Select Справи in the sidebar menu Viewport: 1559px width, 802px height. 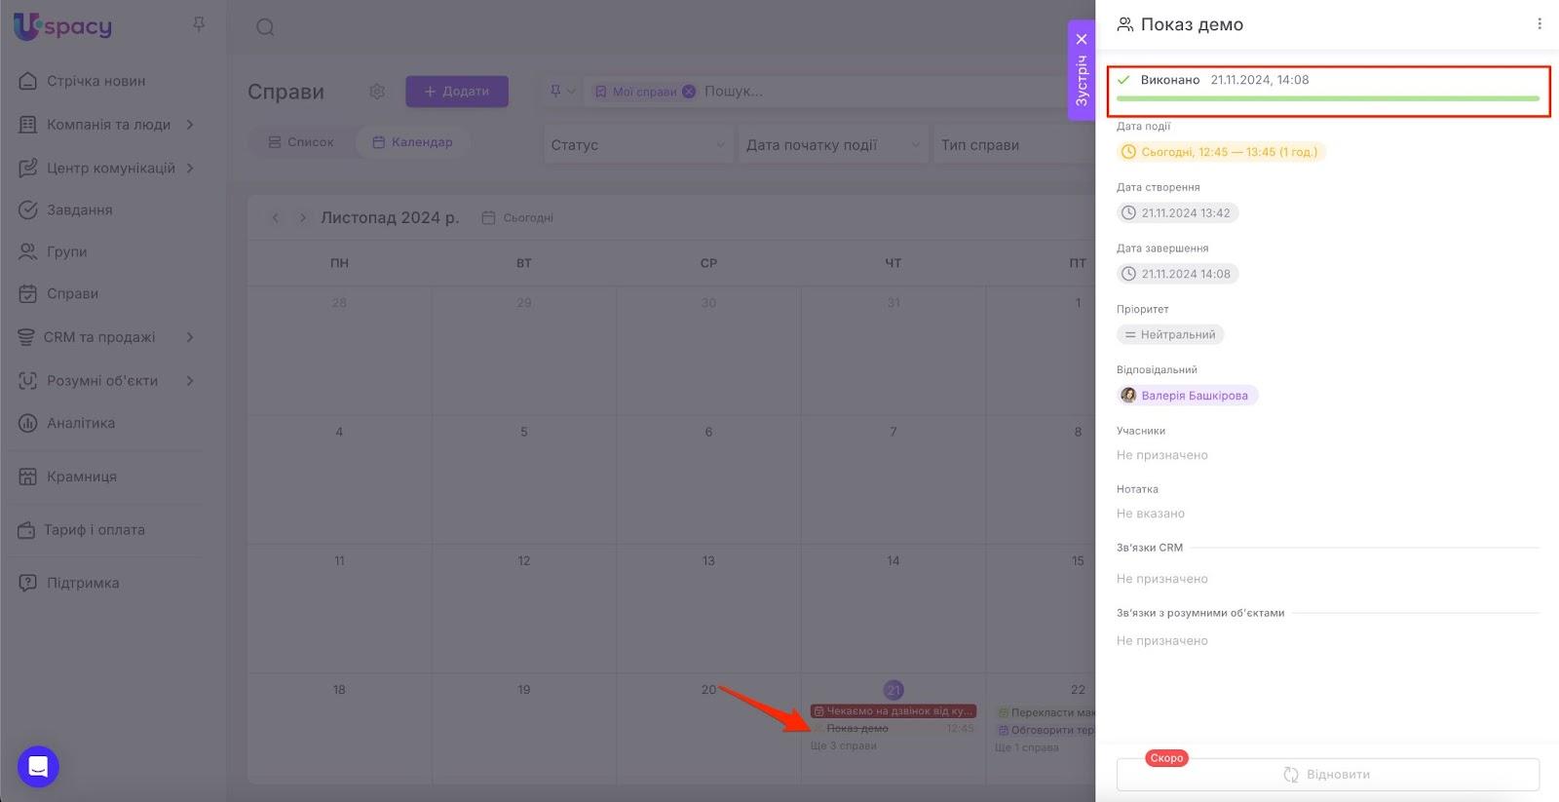(72, 293)
